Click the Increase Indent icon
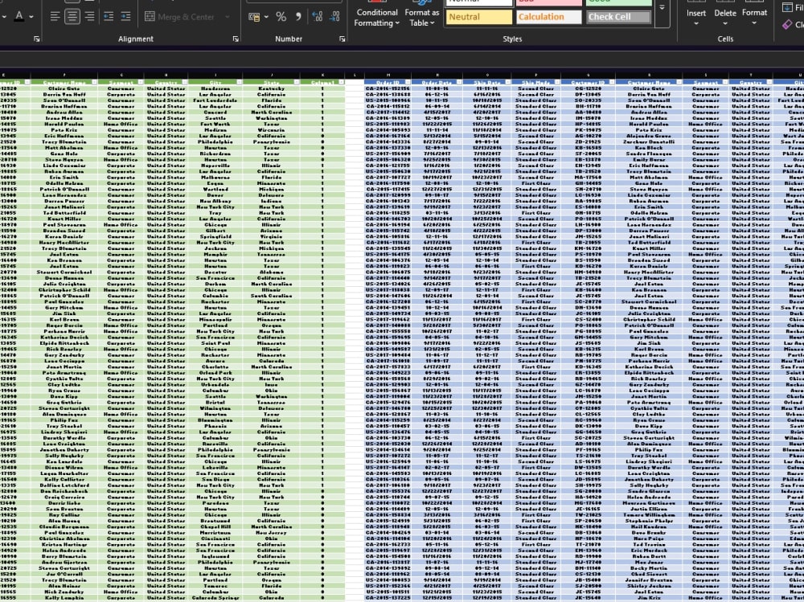 [x=125, y=17]
